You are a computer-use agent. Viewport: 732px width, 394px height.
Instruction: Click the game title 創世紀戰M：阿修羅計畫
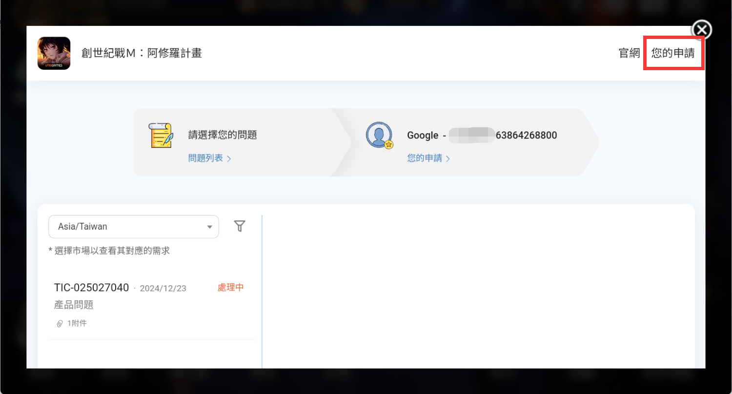pyautogui.click(x=142, y=53)
